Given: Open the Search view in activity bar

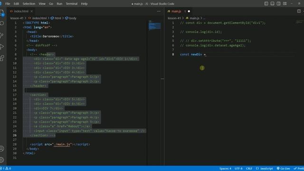Looking at the screenshot, I should pyautogui.click(x=2, y=23).
